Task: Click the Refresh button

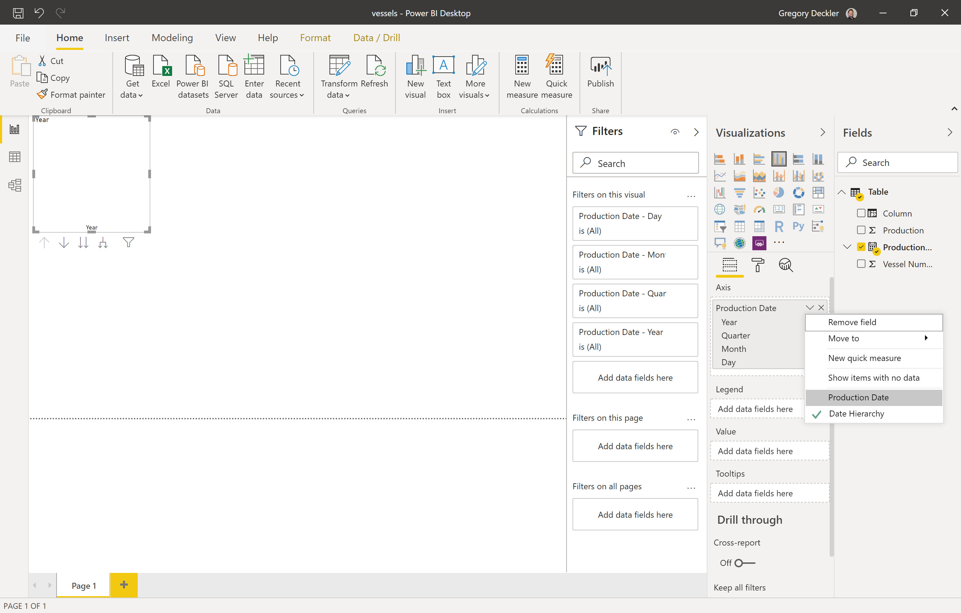Action: coord(374,73)
